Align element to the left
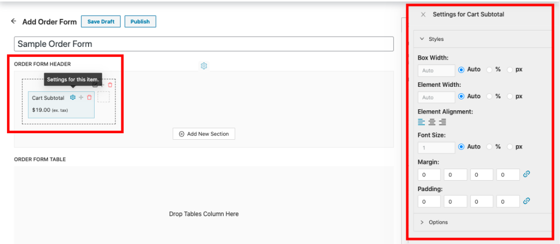This screenshot has height=244, width=560. tap(421, 122)
